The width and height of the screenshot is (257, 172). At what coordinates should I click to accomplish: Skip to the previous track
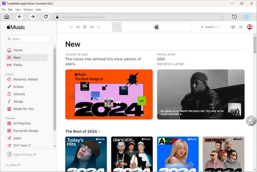(78, 27)
